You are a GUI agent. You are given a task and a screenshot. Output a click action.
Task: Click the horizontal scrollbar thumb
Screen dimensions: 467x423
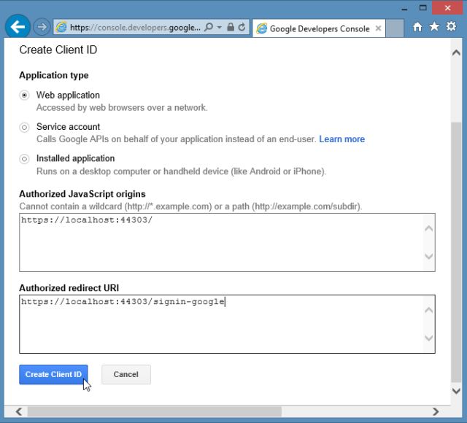(155, 411)
